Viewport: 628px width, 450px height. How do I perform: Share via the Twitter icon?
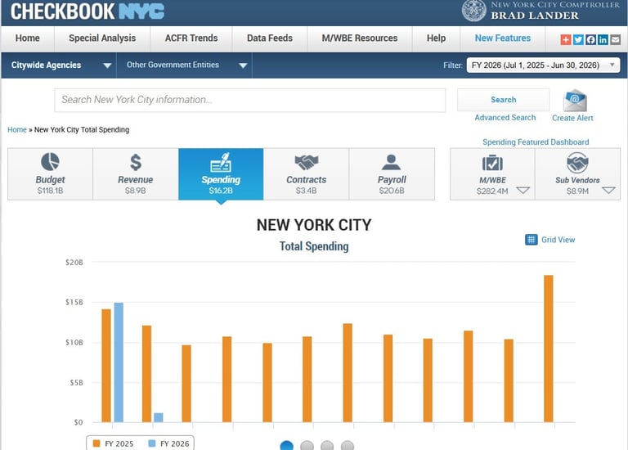coord(578,39)
